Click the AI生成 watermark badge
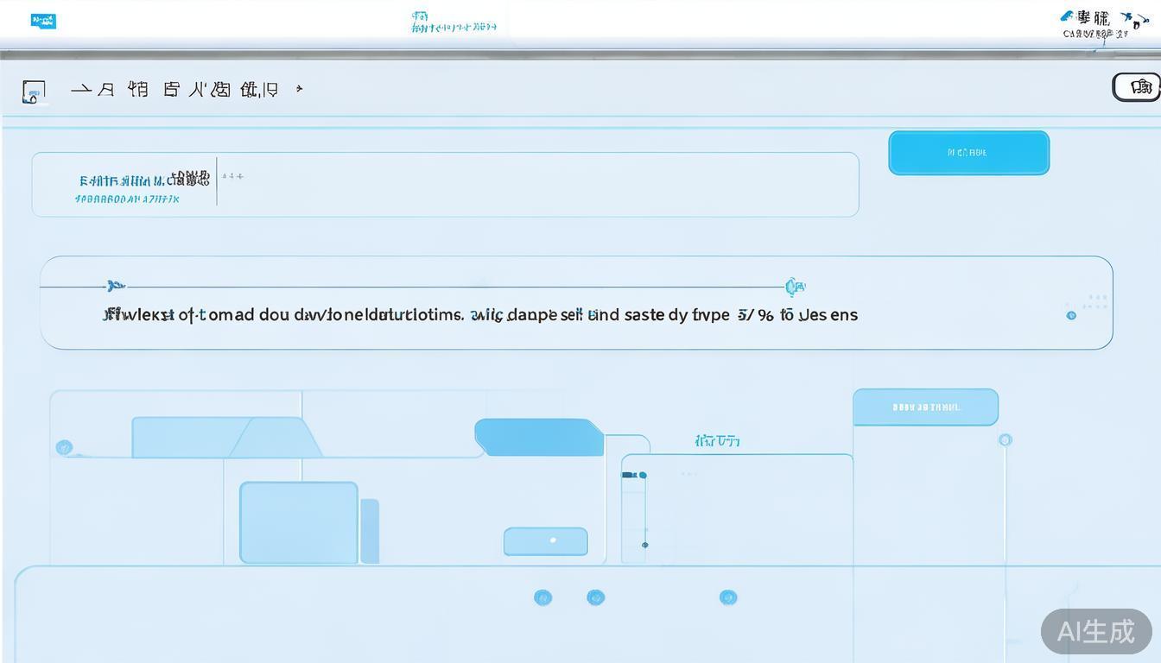The image size is (1161, 663). tap(1095, 631)
